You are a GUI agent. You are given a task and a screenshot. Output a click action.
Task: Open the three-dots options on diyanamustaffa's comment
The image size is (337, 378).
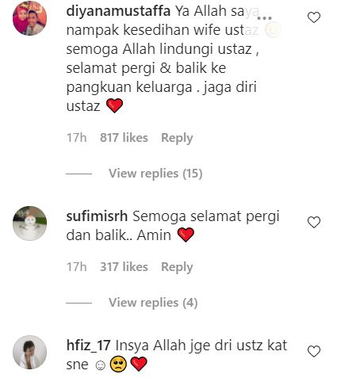click(x=264, y=18)
